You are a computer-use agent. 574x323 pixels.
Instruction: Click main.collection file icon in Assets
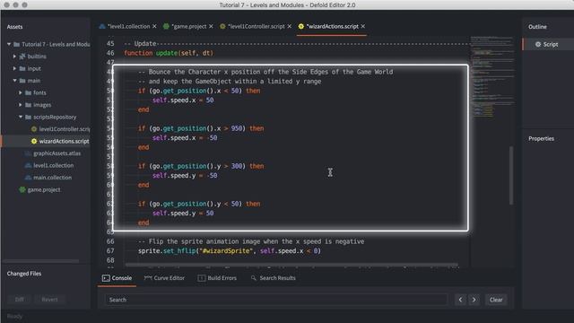28,178
